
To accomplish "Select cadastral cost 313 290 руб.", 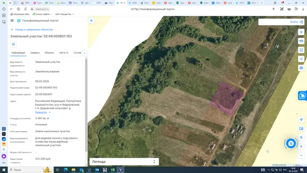I will pyautogui.click(x=43, y=159).
